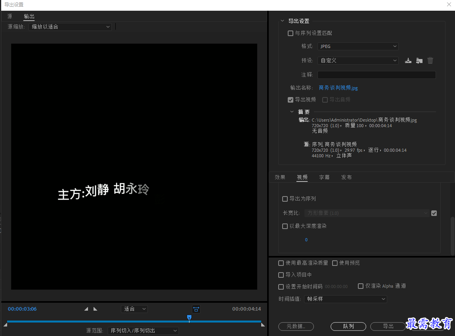This screenshot has height=336, width=455.
Task: Collapse the summary section
Action: coord(292,112)
